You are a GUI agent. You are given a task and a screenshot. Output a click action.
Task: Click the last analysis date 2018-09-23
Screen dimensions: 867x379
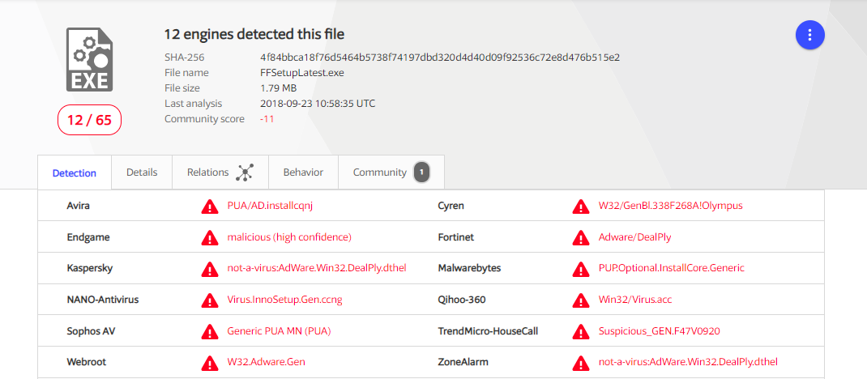point(318,104)
